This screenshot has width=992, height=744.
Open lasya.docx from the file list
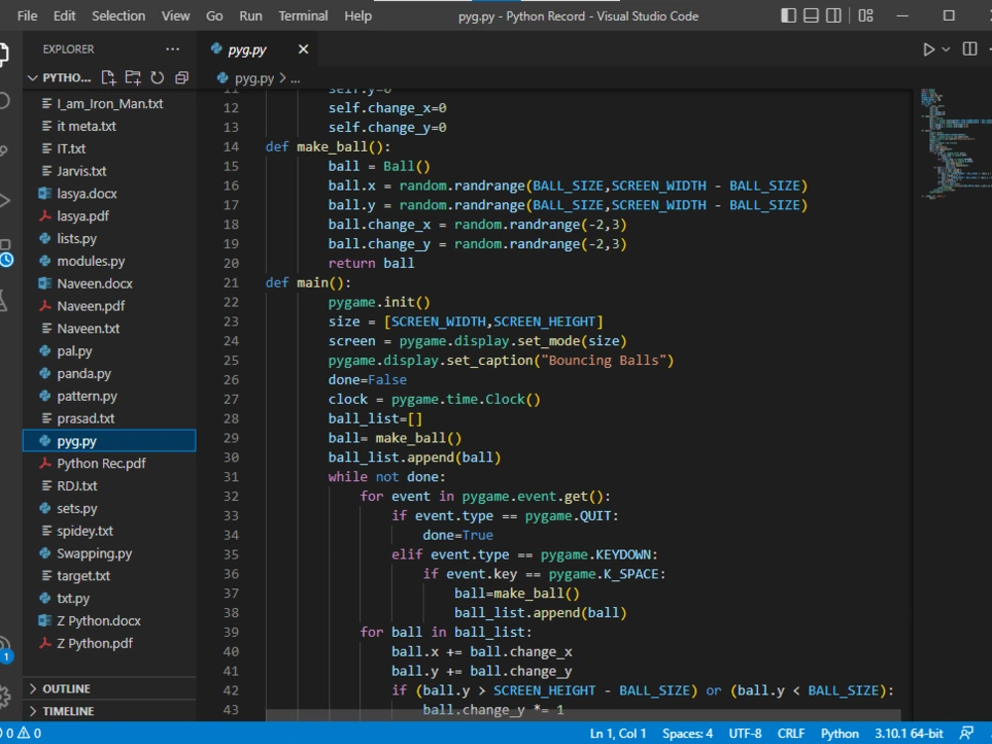109,193
